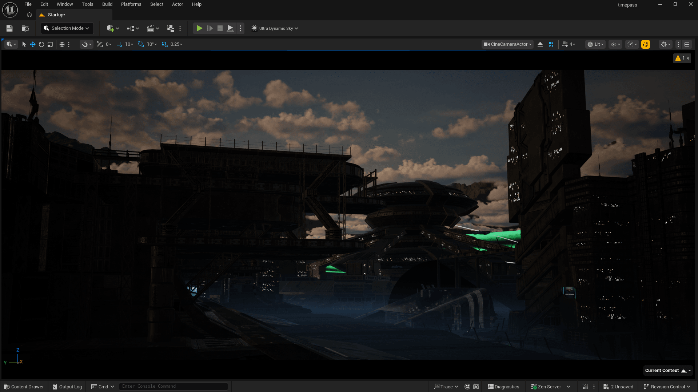Click the Trace snapshot camera icon

476,387
